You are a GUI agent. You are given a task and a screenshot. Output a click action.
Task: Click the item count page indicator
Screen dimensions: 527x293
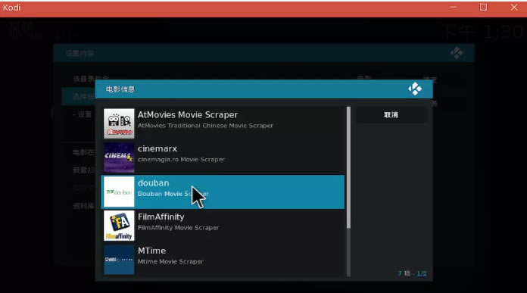(x=412, y=273)
